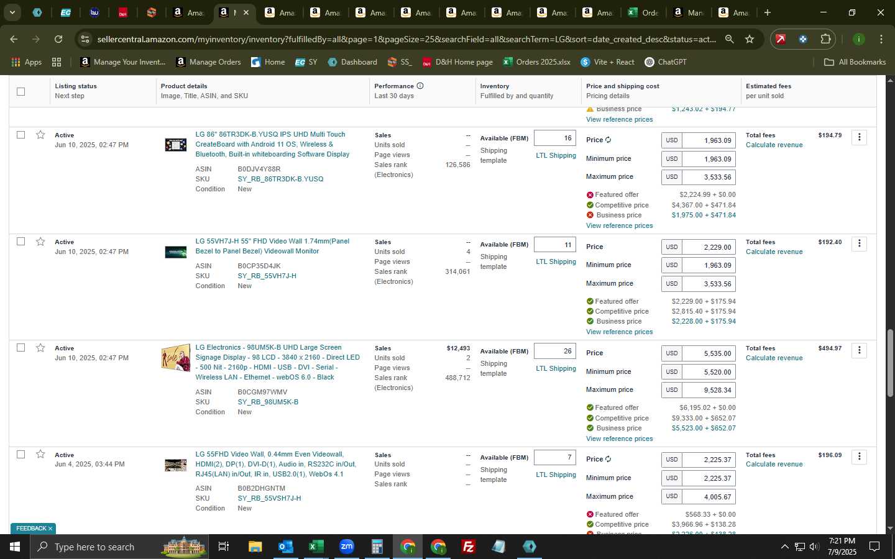The image size is (895, 559).
Task: Open the Windows Start menu
Action: [x=14, y=547]
